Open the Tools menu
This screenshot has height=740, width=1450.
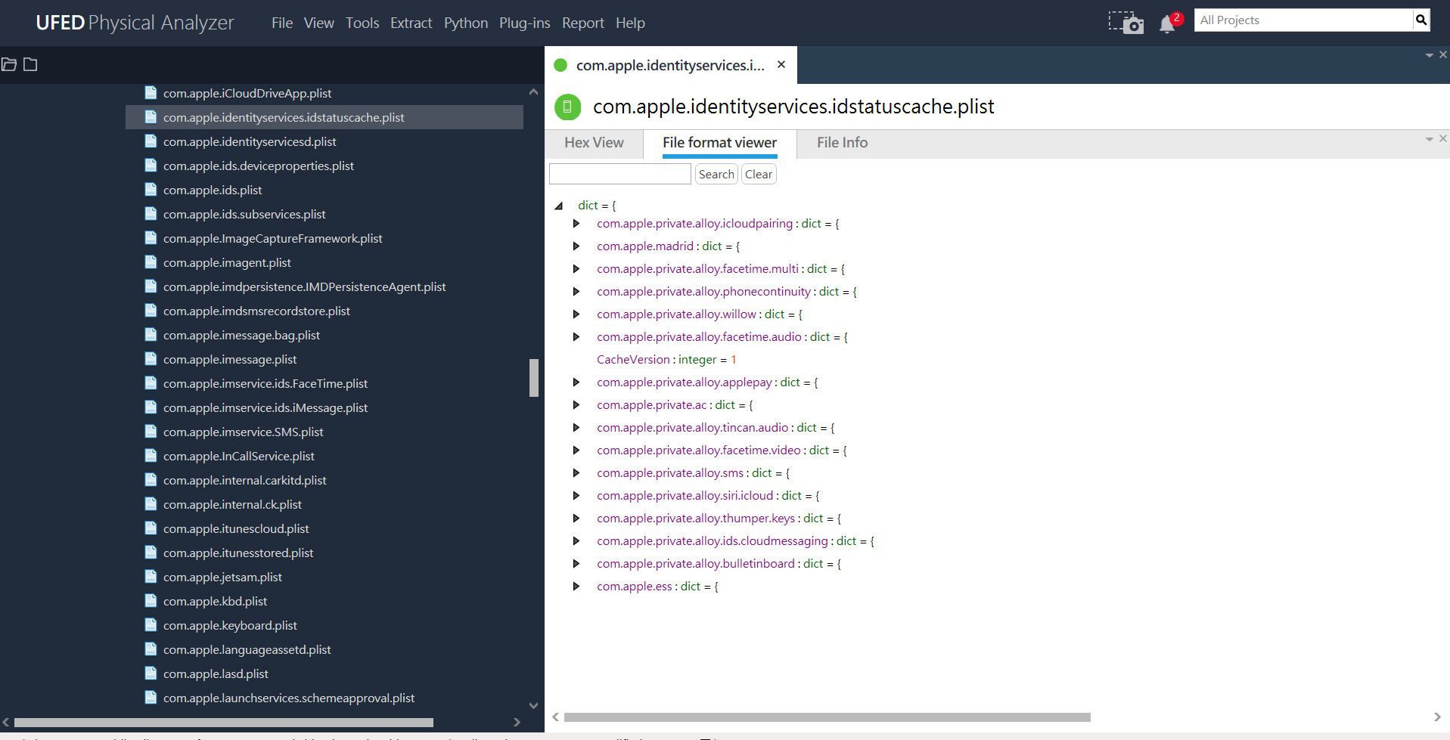coord(362,23)
